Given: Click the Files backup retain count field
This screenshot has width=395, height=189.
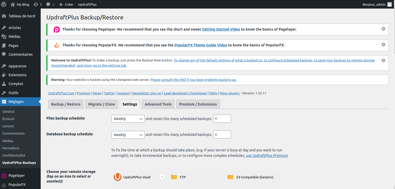Looking at the screenshot, I should click(222, 119).
